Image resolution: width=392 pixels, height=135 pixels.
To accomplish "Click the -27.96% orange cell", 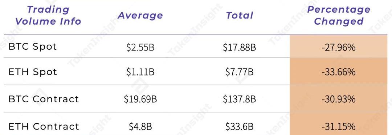I will [x=339, y=46].
